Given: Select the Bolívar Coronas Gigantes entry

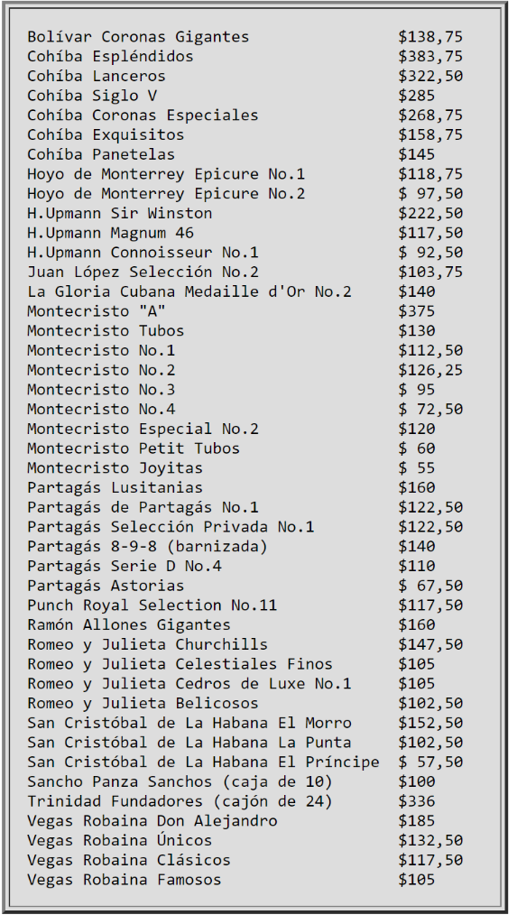Looking at the screenshot, I should point(138,36).
